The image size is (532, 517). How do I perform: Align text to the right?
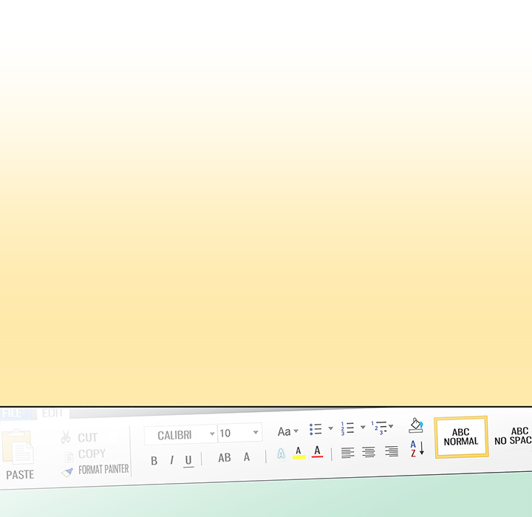point(392,451)
